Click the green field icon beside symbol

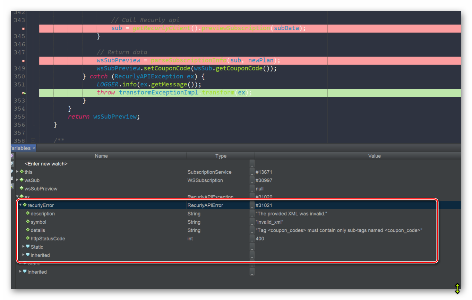[x=27, y=222]
